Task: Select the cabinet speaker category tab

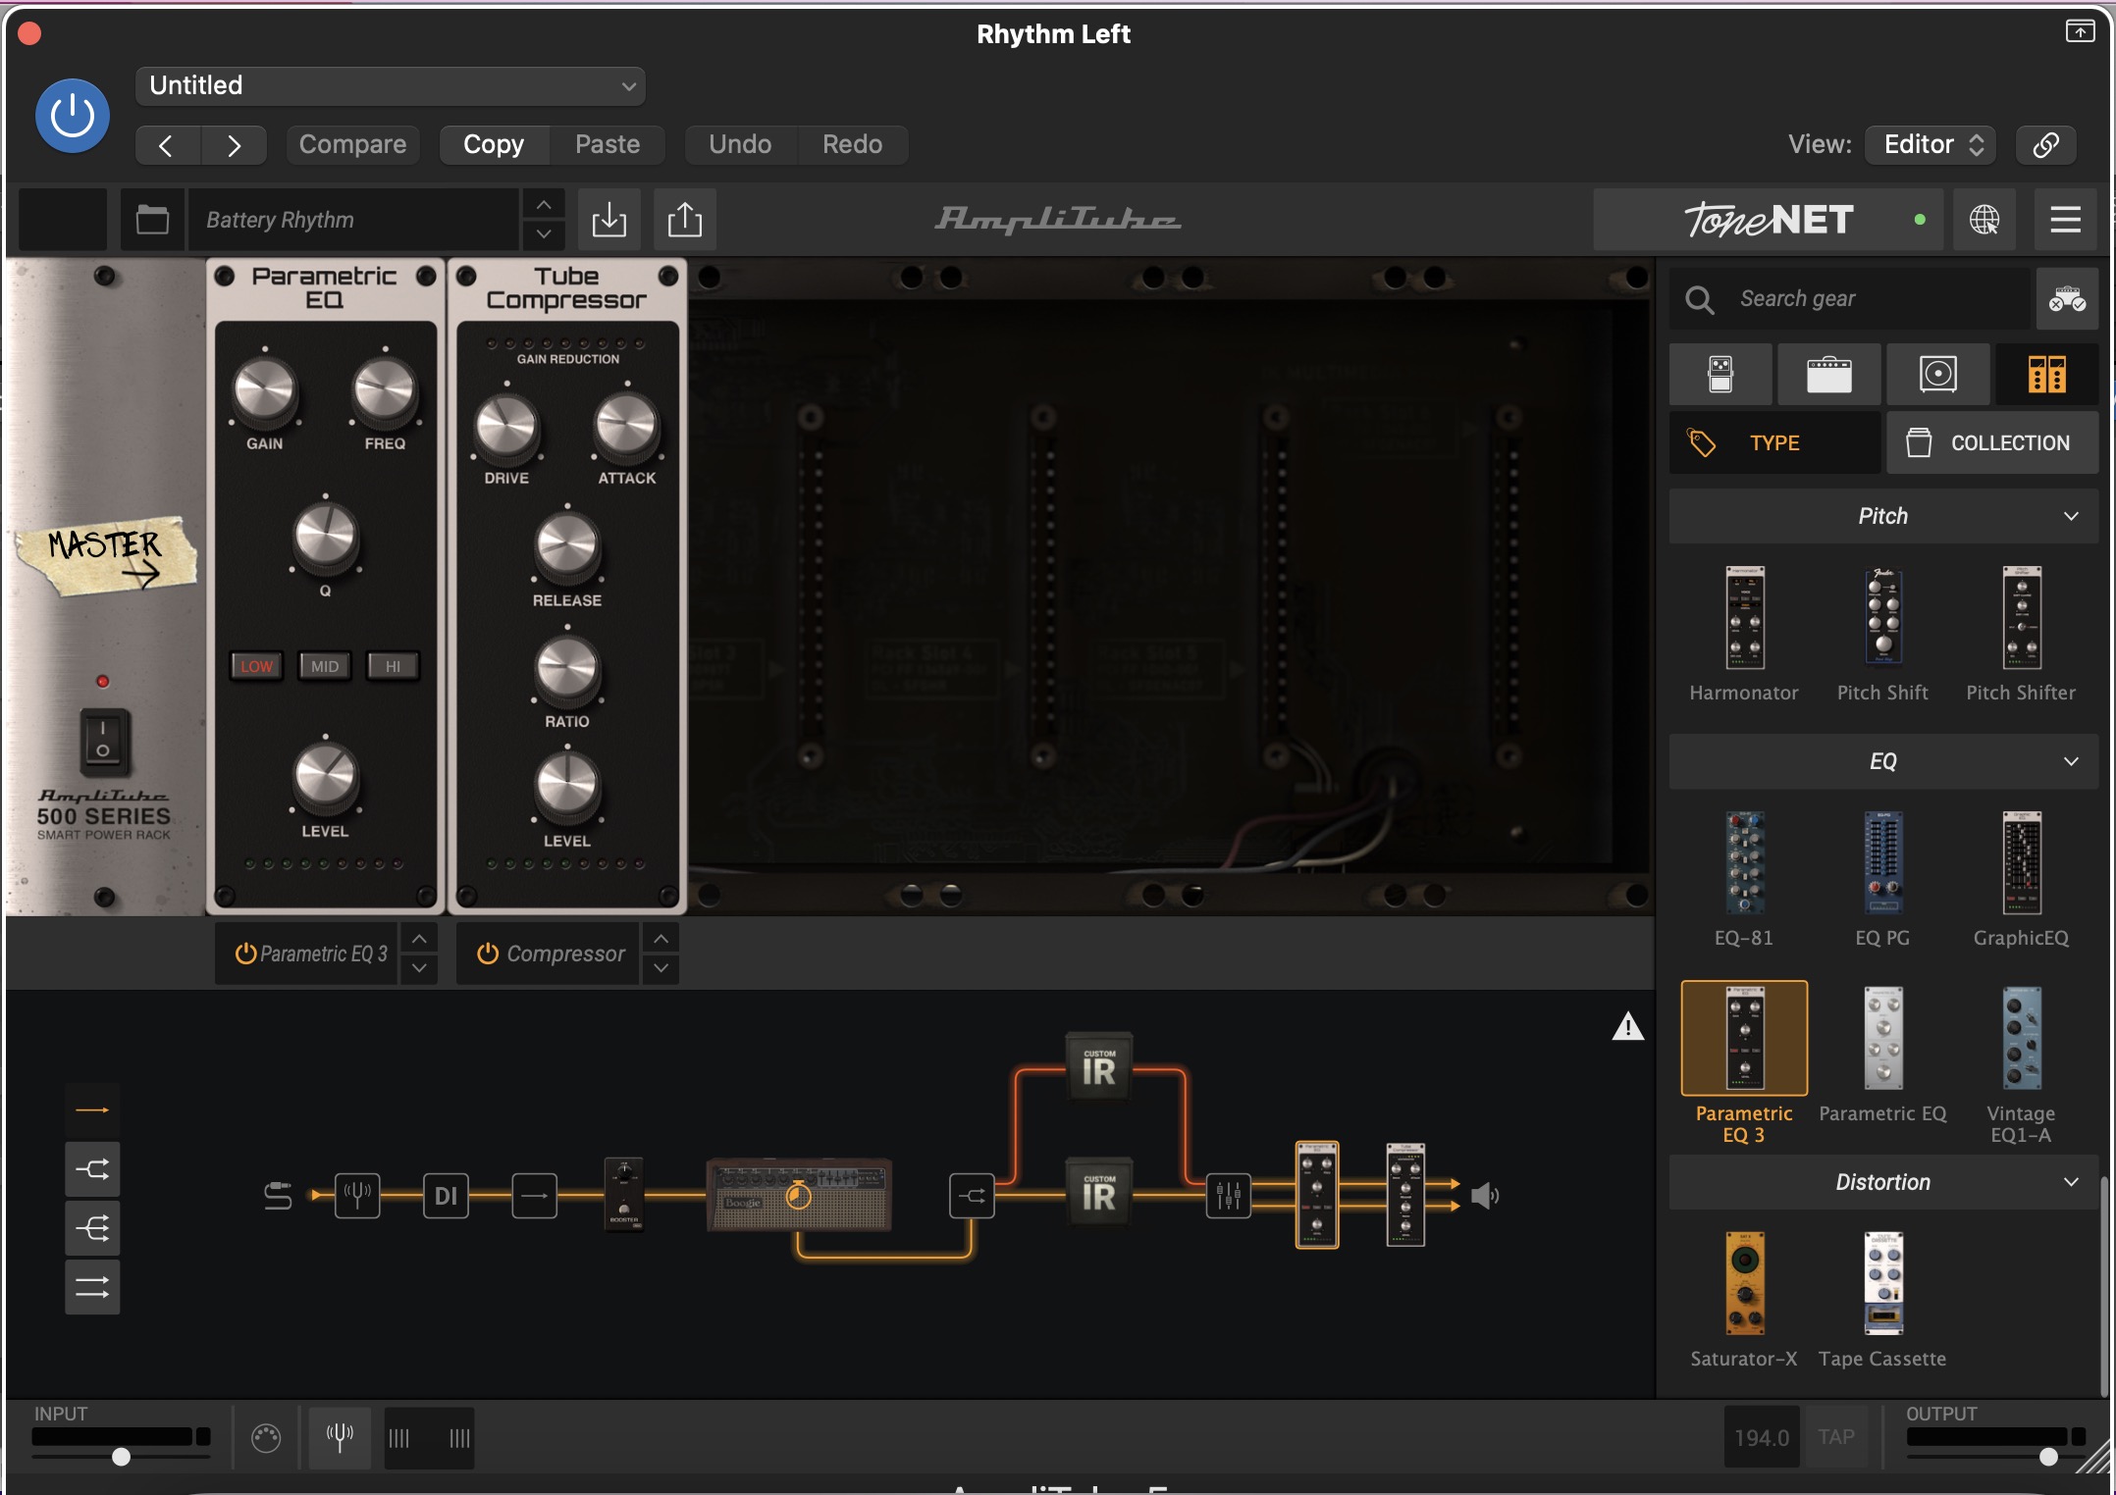Action: 1937,374
